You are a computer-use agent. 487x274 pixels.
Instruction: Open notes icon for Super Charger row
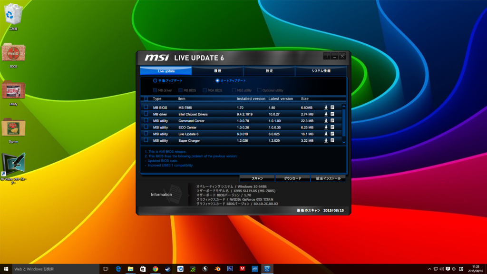click(332, 140)
